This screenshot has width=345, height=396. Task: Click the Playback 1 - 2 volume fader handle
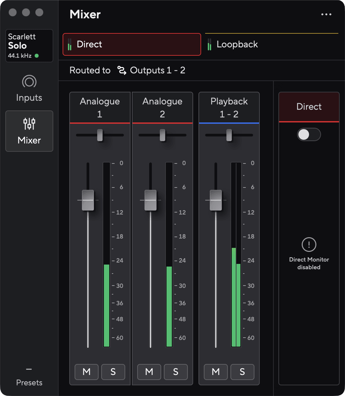(216, 200)
